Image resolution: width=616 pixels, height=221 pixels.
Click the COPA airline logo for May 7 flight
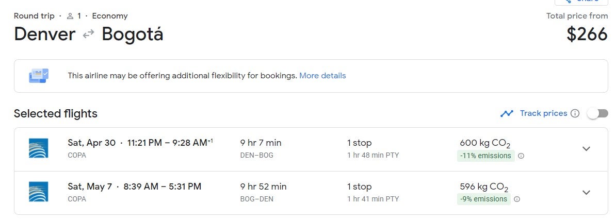(x=39, y=192)
